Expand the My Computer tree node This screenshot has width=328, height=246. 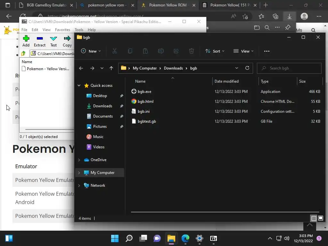tap(79, 173)
